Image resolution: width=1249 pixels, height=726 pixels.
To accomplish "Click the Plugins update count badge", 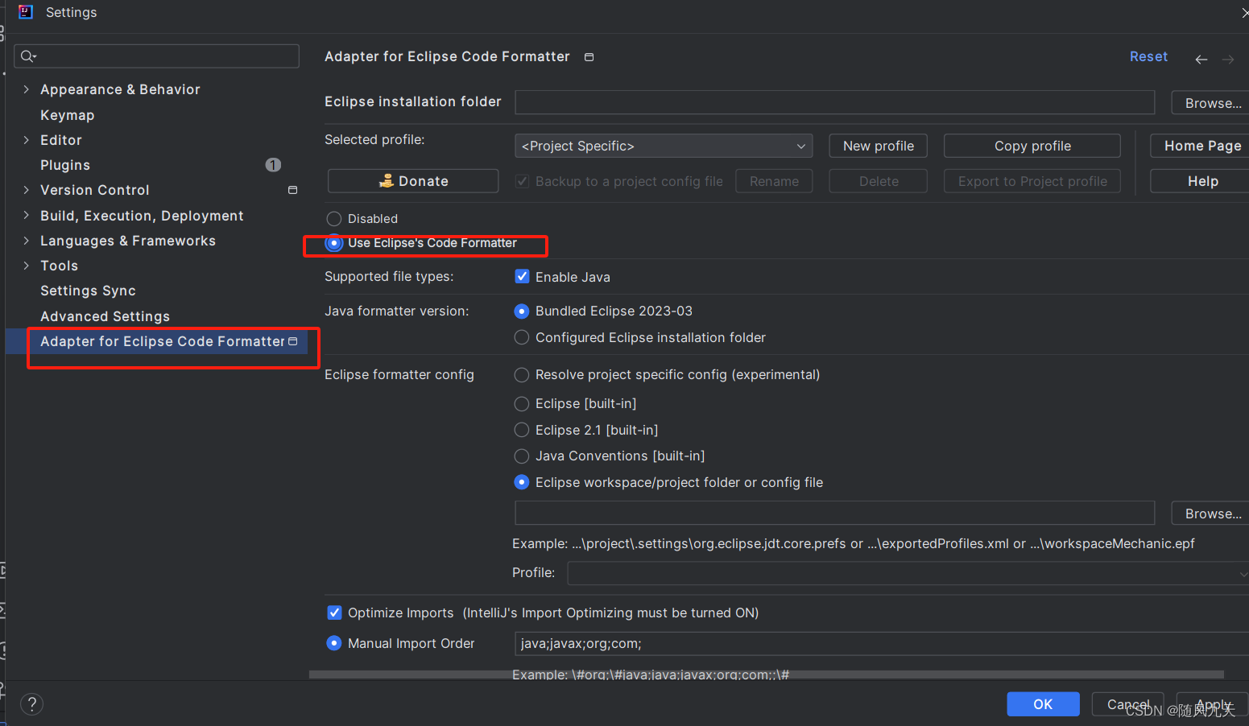I will click(x=273, y=165).
